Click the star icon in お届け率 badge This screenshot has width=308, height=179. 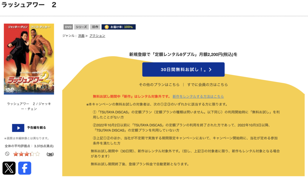coord(106,27)
